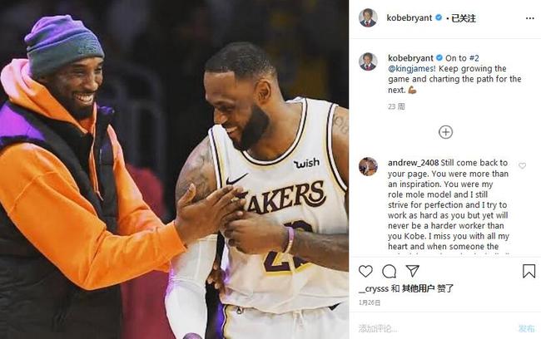The image size is (541, 339).
Task: Open the three-dot more options menu
Action: click(530, 18)
